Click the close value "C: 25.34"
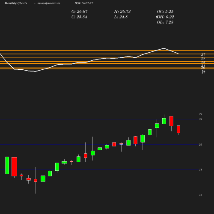This screenshot has width=214, height=214. click(79, 17)
